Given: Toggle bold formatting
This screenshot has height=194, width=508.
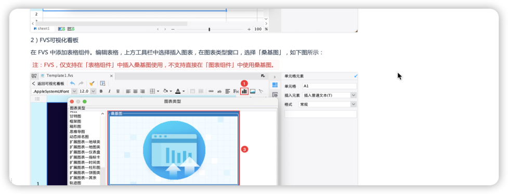Looking at the screenshot, I should (101, 92).
